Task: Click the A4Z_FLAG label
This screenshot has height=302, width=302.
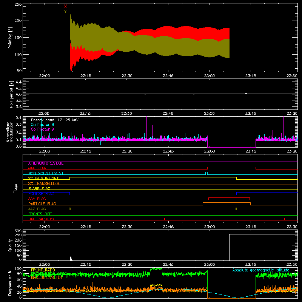Action: click(37, 209)
